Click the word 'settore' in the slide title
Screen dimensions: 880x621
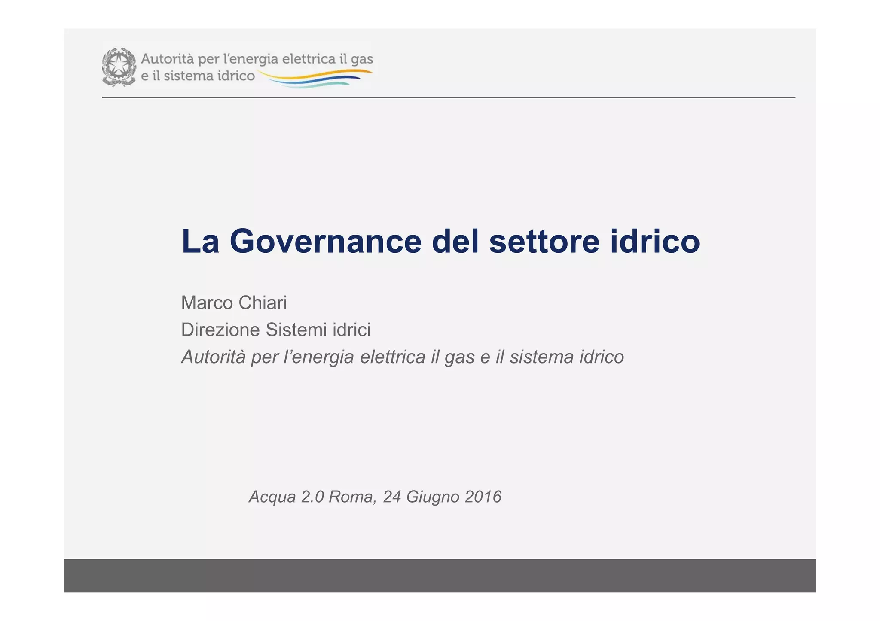tap(544, 241)
